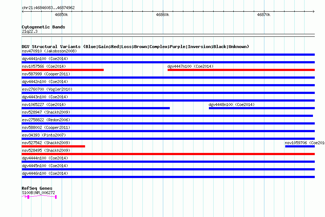
Task: Select the blue bar under dgv4448n100
Action: (262, 108)
